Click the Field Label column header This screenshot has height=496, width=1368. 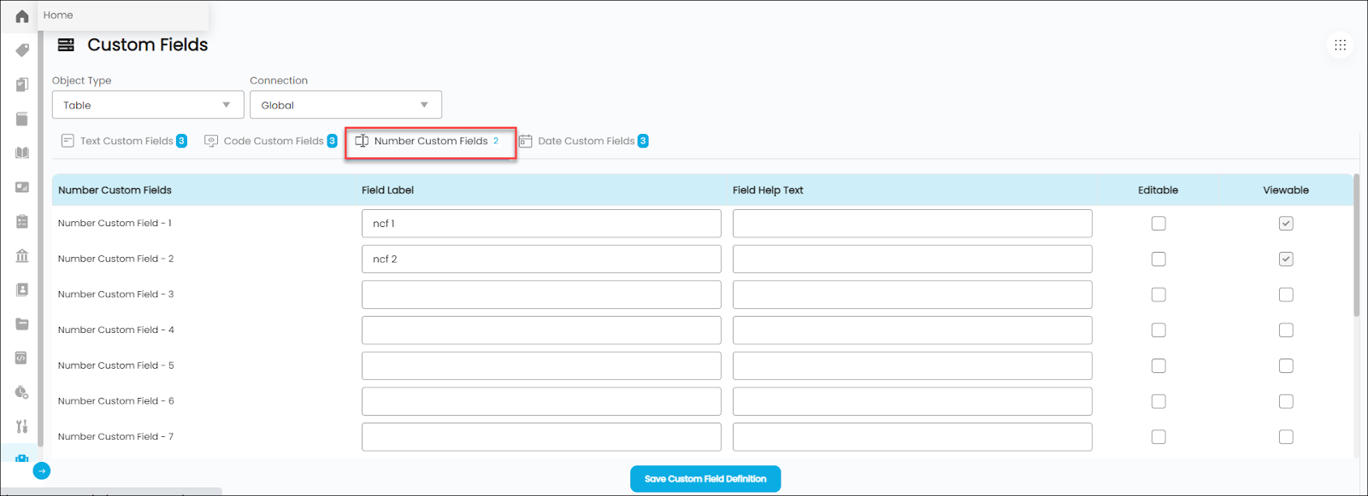tap(387, 190)
